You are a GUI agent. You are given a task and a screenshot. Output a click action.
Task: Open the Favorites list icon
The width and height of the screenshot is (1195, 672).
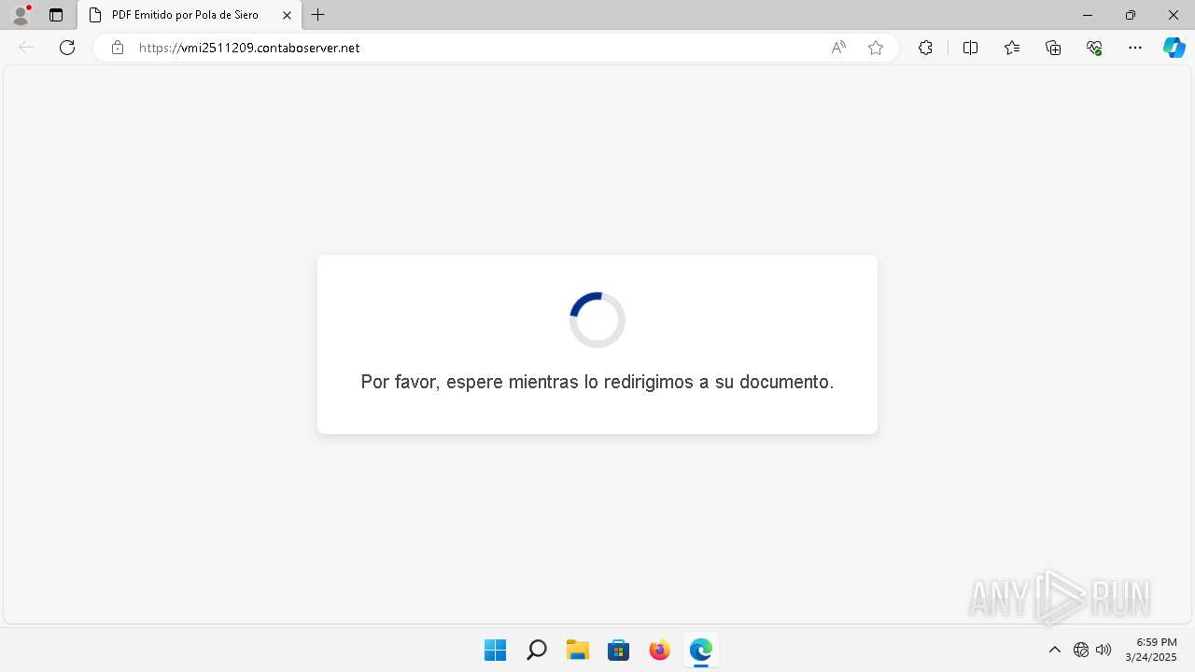(x=1012, y=48)
